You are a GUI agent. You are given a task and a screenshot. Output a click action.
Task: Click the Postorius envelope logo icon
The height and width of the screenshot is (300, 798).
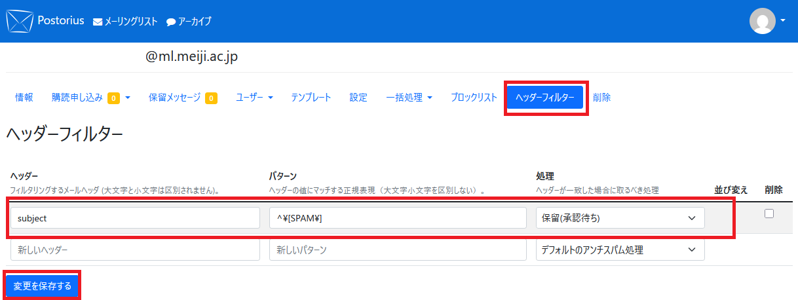click(19, 21)
